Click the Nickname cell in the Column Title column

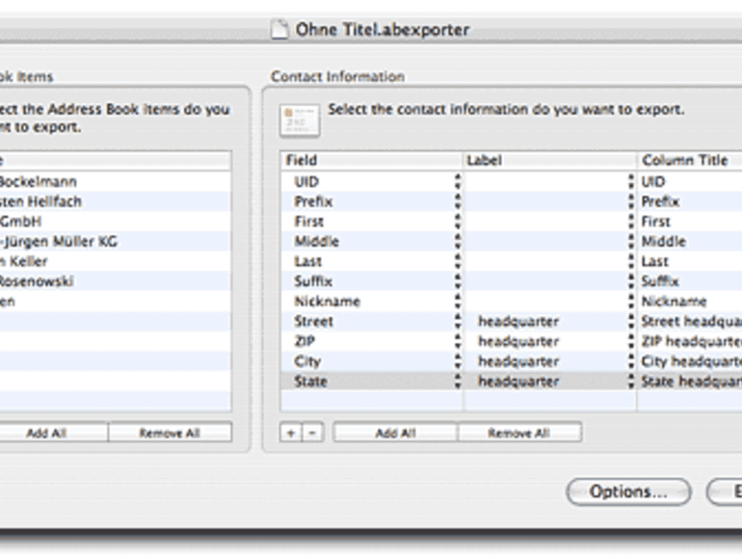[x=675, y=302]
